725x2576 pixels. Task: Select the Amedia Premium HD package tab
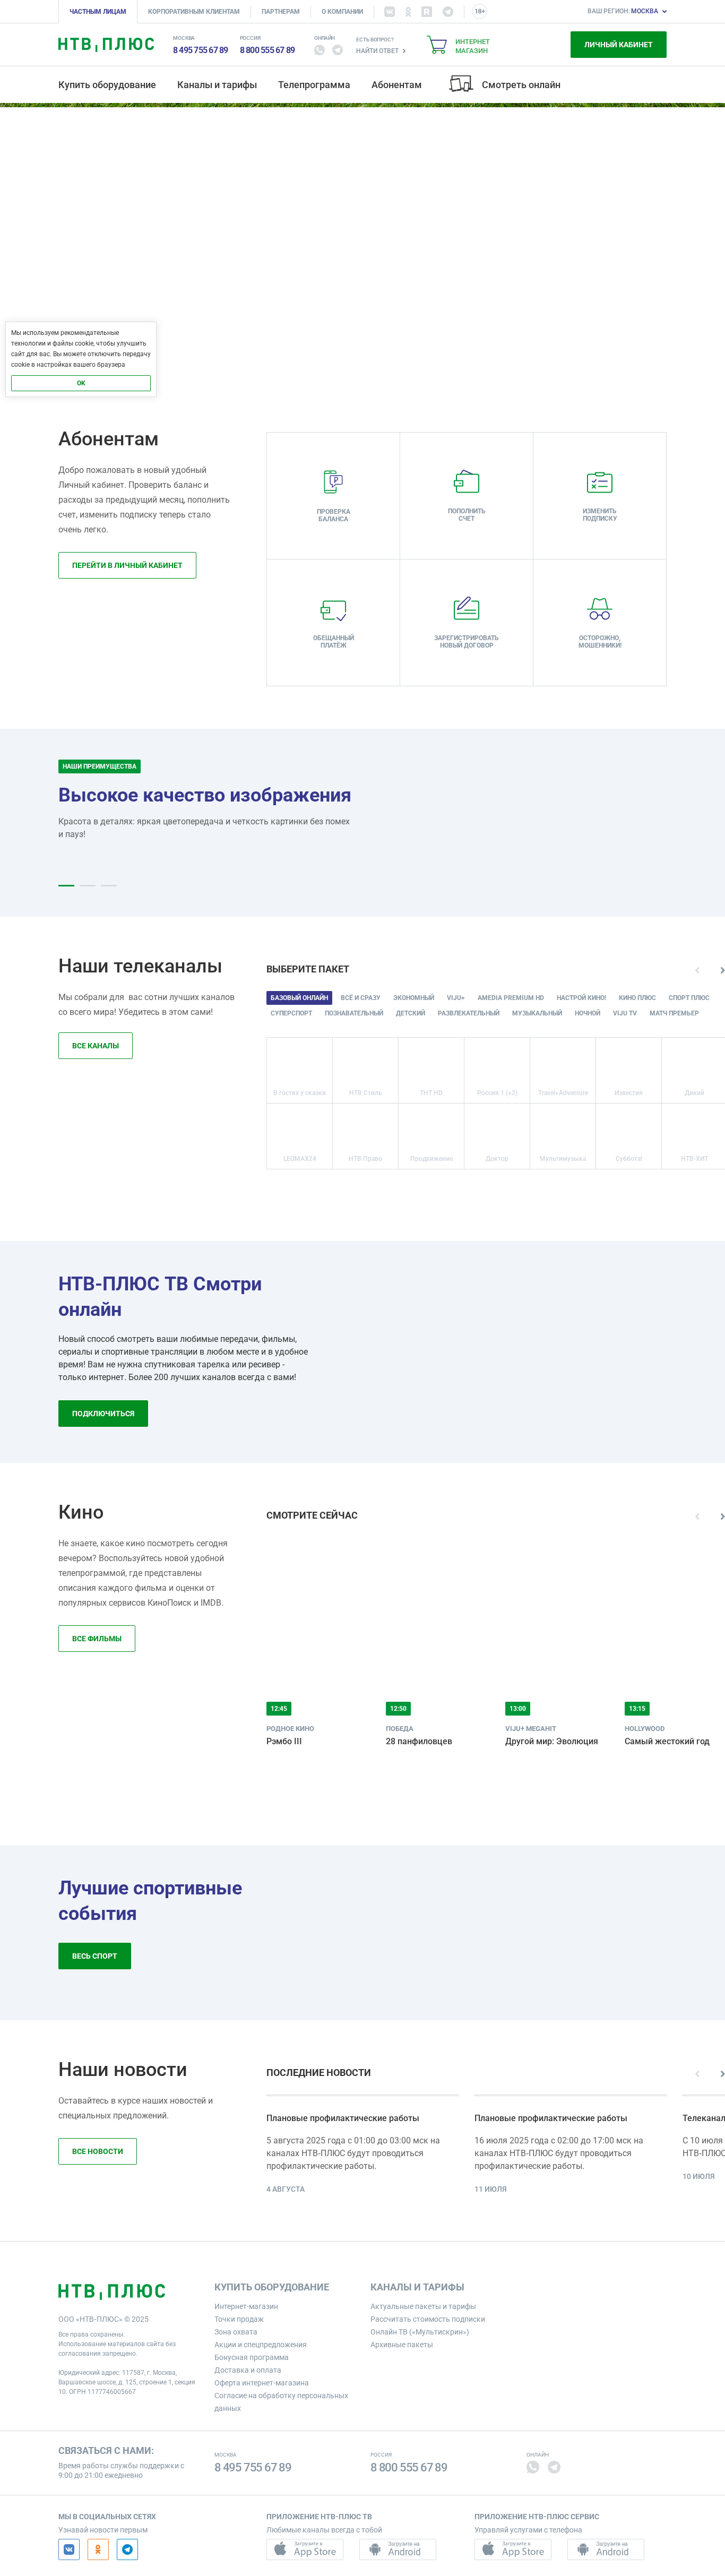point(511,998)
